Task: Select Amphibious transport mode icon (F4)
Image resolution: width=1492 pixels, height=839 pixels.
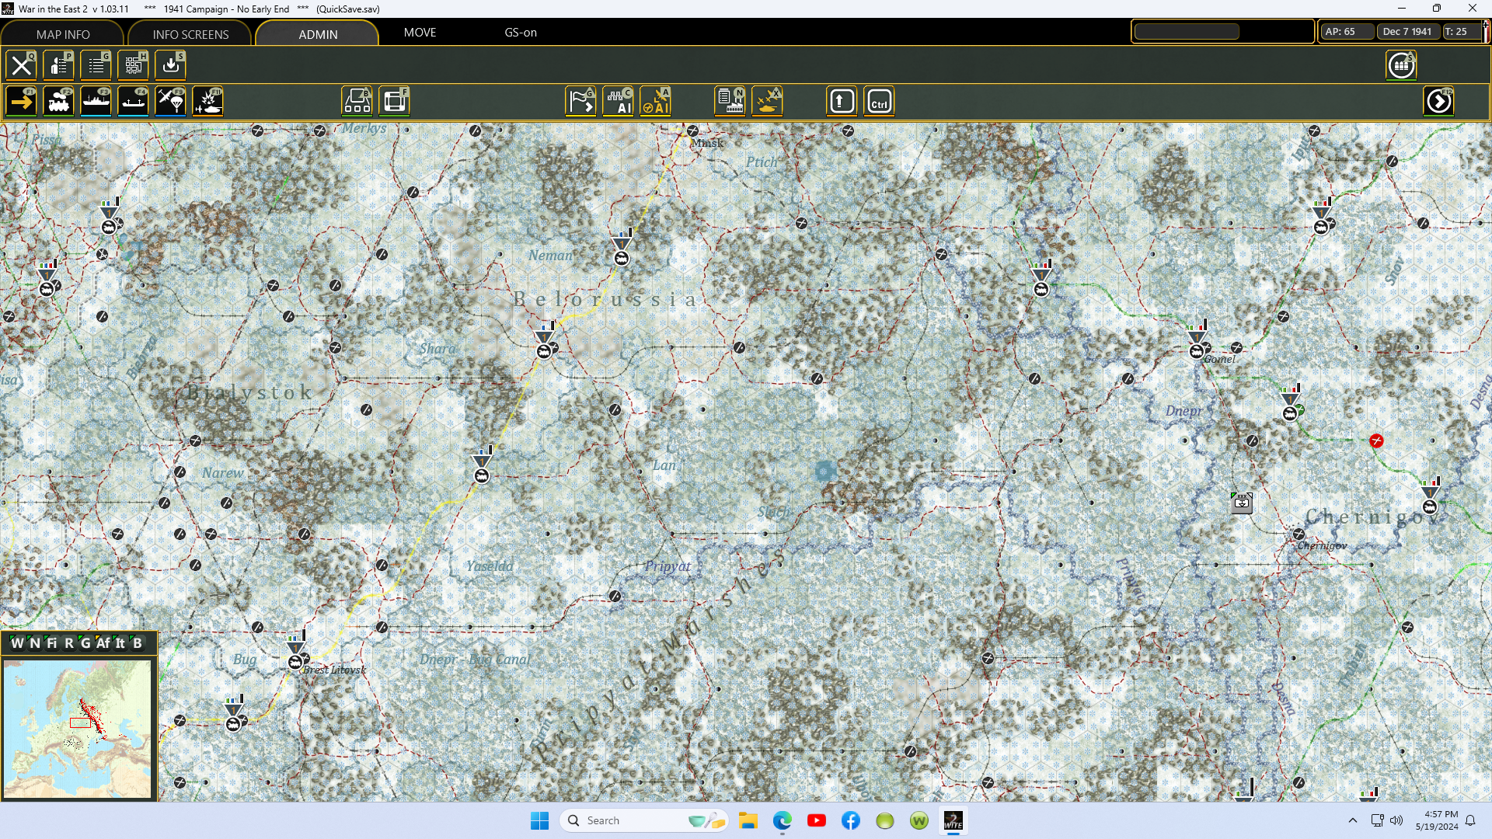Action: tap(134, 102)
